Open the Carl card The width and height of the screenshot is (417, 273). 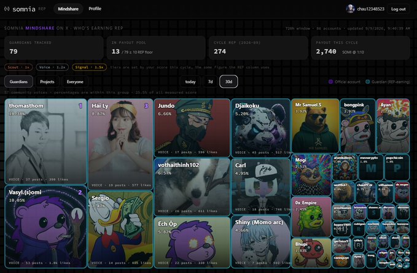click(260, 186)
